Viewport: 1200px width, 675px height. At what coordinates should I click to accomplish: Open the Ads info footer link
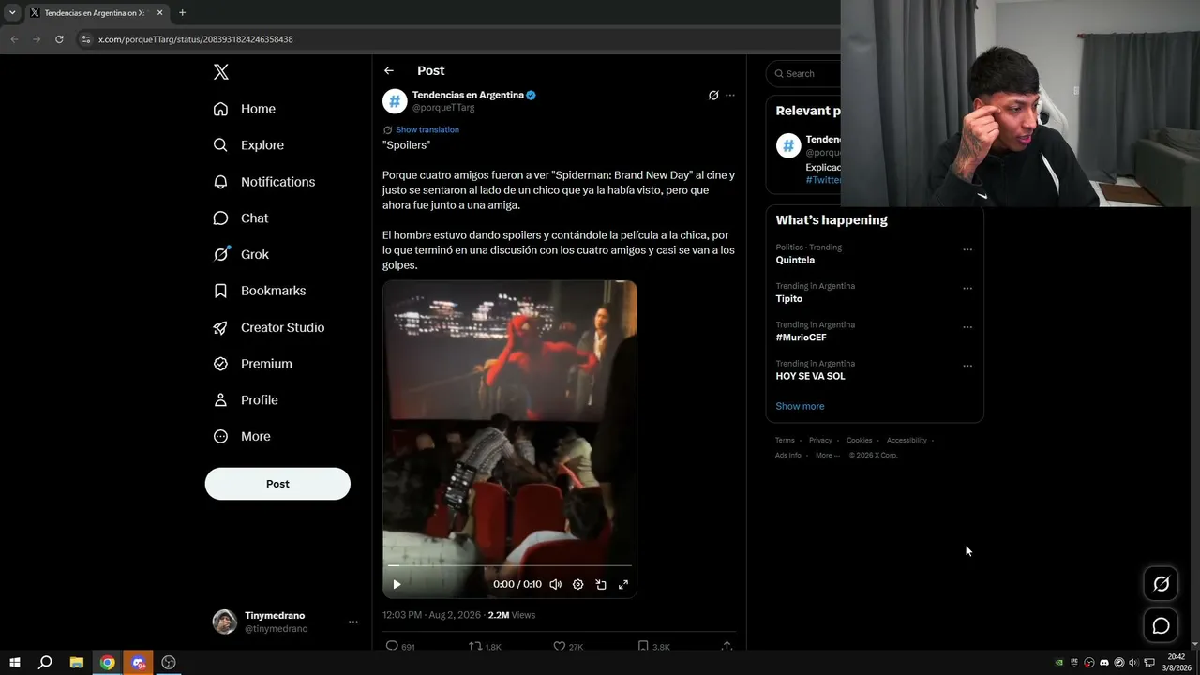coord(788,455)
